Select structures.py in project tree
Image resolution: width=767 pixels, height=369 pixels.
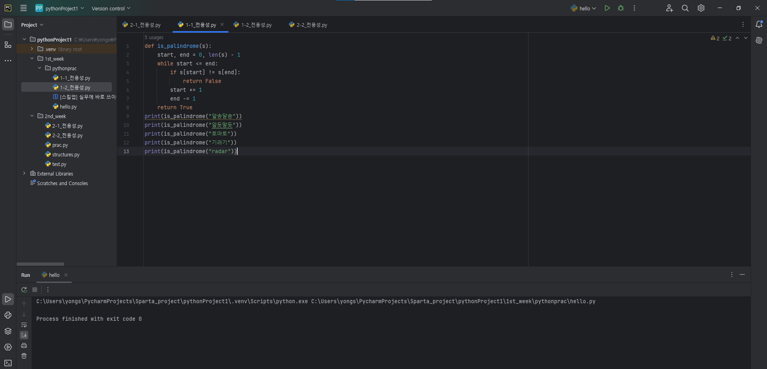pyautogui.click(x=62, y=154)
